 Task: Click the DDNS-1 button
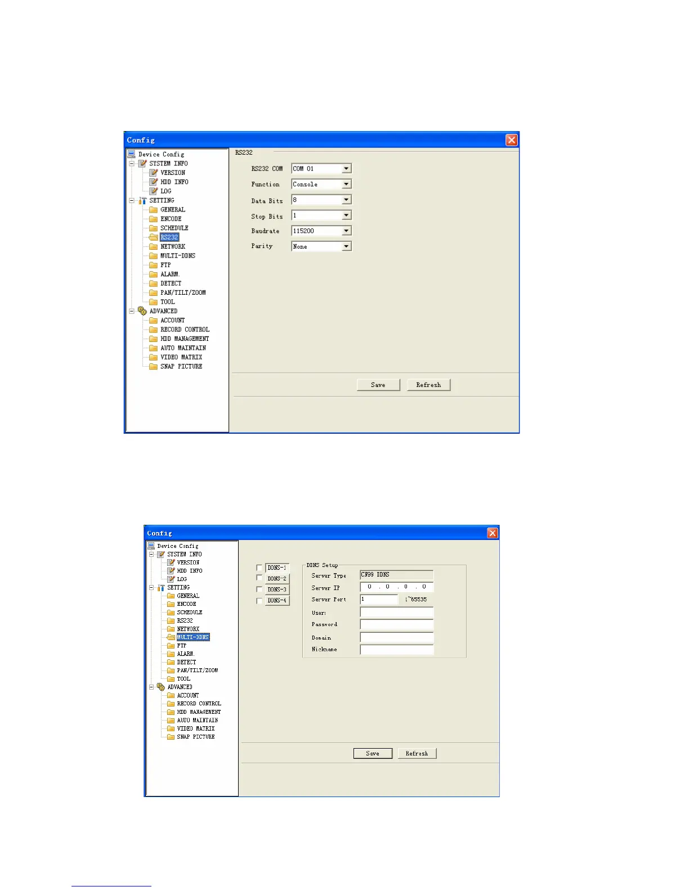(x=277, y=568)
